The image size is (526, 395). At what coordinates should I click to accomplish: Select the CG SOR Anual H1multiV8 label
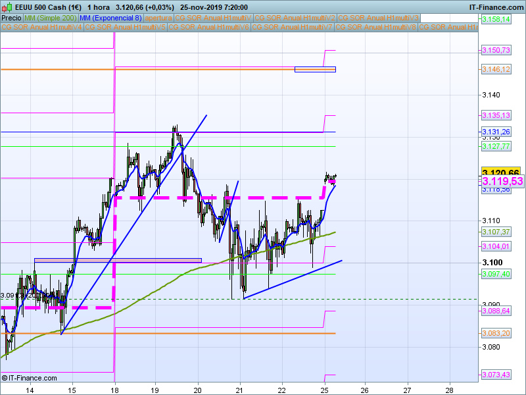click(375, 27)
